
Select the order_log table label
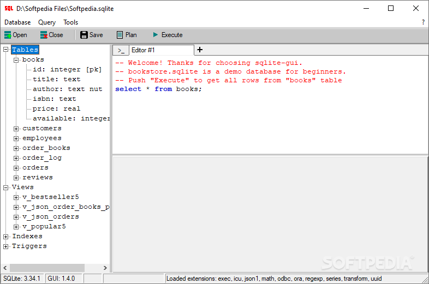[42, 158]
